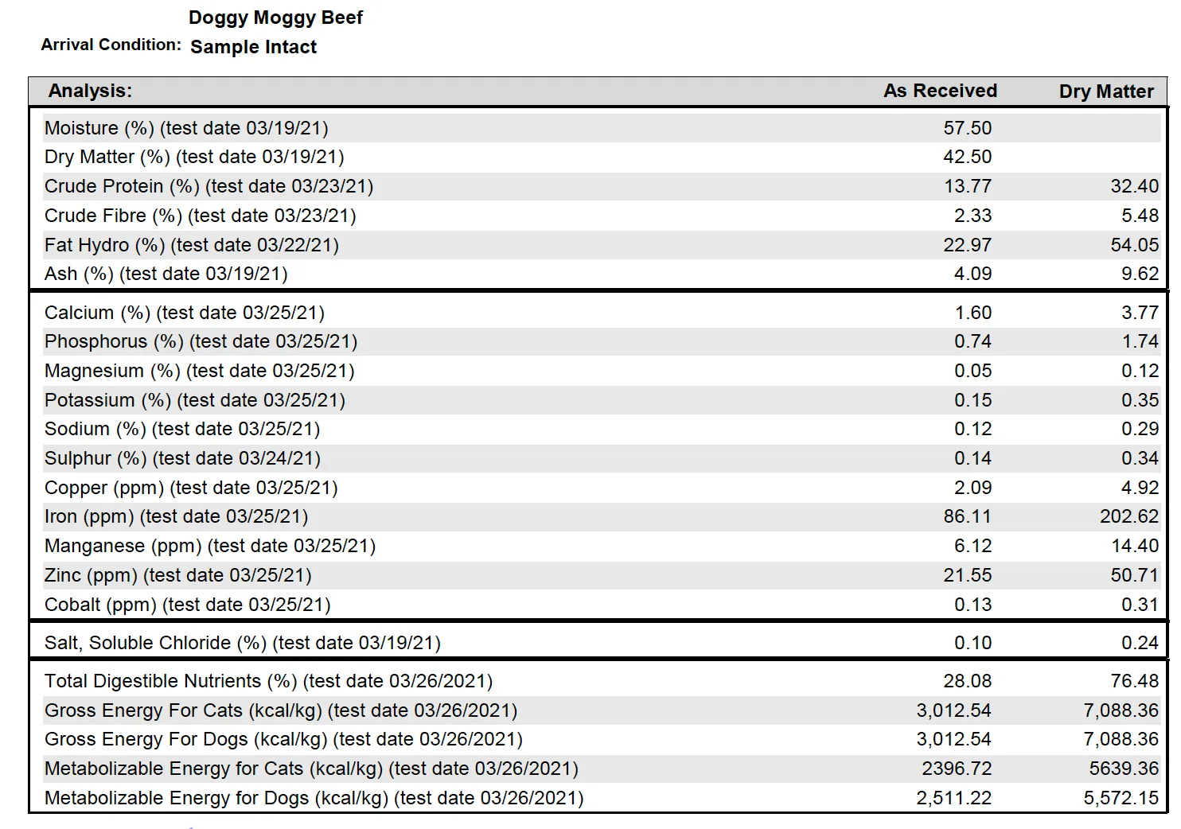The width and height of the screenshot is (1181, 829).
Task: Select the Calcium (%) row label
Action: point(185,313)
